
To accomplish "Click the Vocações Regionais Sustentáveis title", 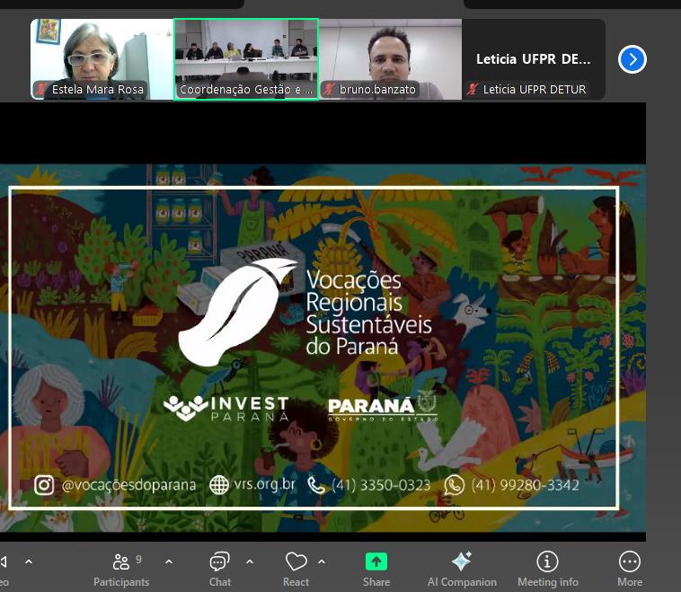I will (x=368, y=313).
